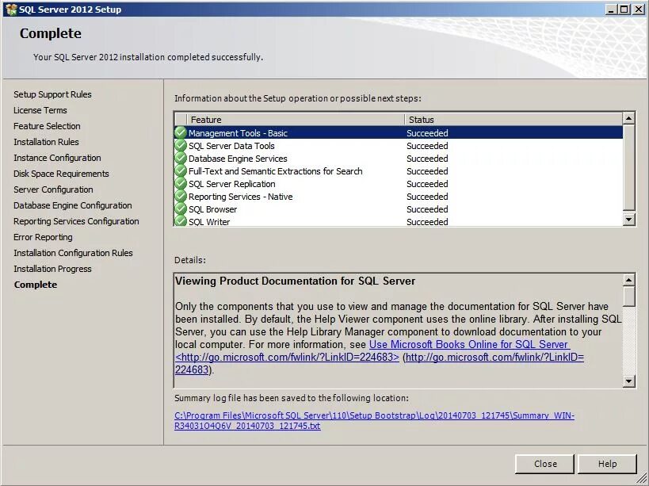The width and height of the screenshot is (649, 486).
Task: Open the summary log file path link
Action: pos(374,421)
